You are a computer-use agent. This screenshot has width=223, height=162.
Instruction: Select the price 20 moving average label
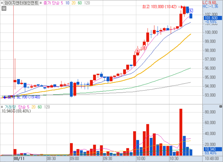(x=73, y=3)
